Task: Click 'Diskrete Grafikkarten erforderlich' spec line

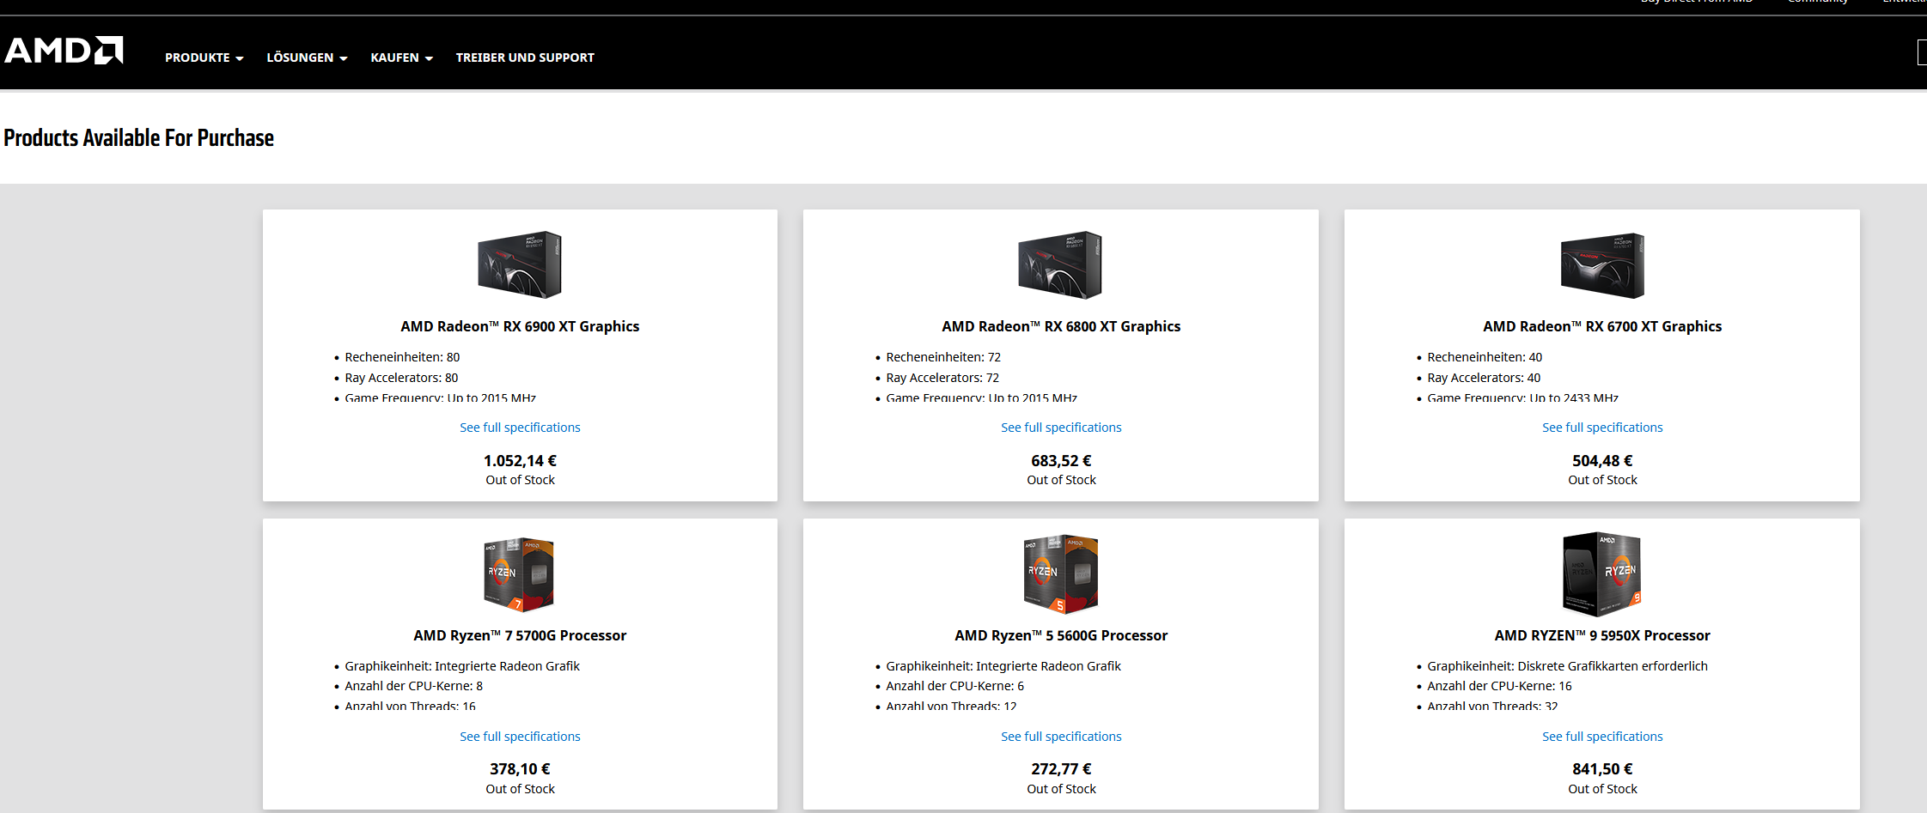Action: click(1567, 666)
